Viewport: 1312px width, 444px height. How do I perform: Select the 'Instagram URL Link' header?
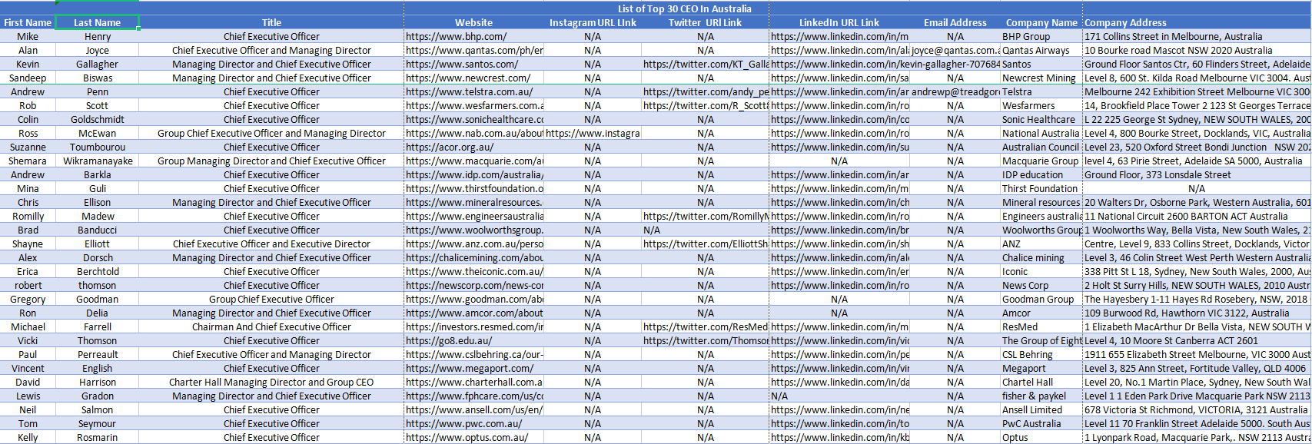click(593, 22)
